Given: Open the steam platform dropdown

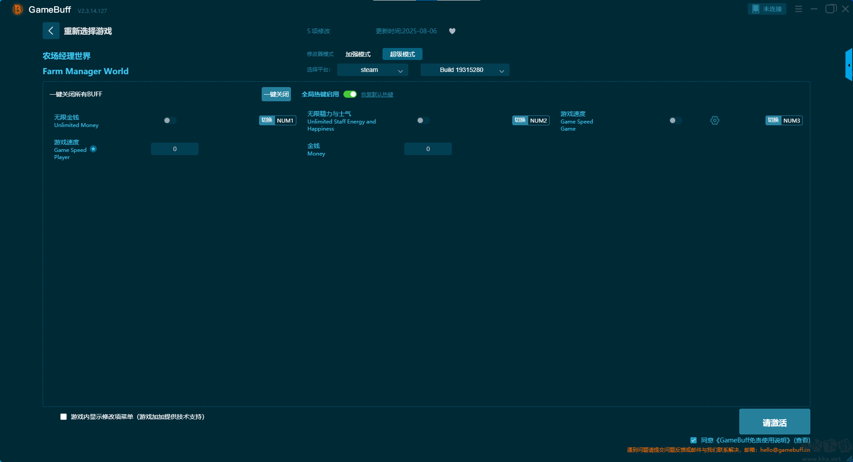Looking at the screenshot, I should pyautogui.click(x=372, y=70).
